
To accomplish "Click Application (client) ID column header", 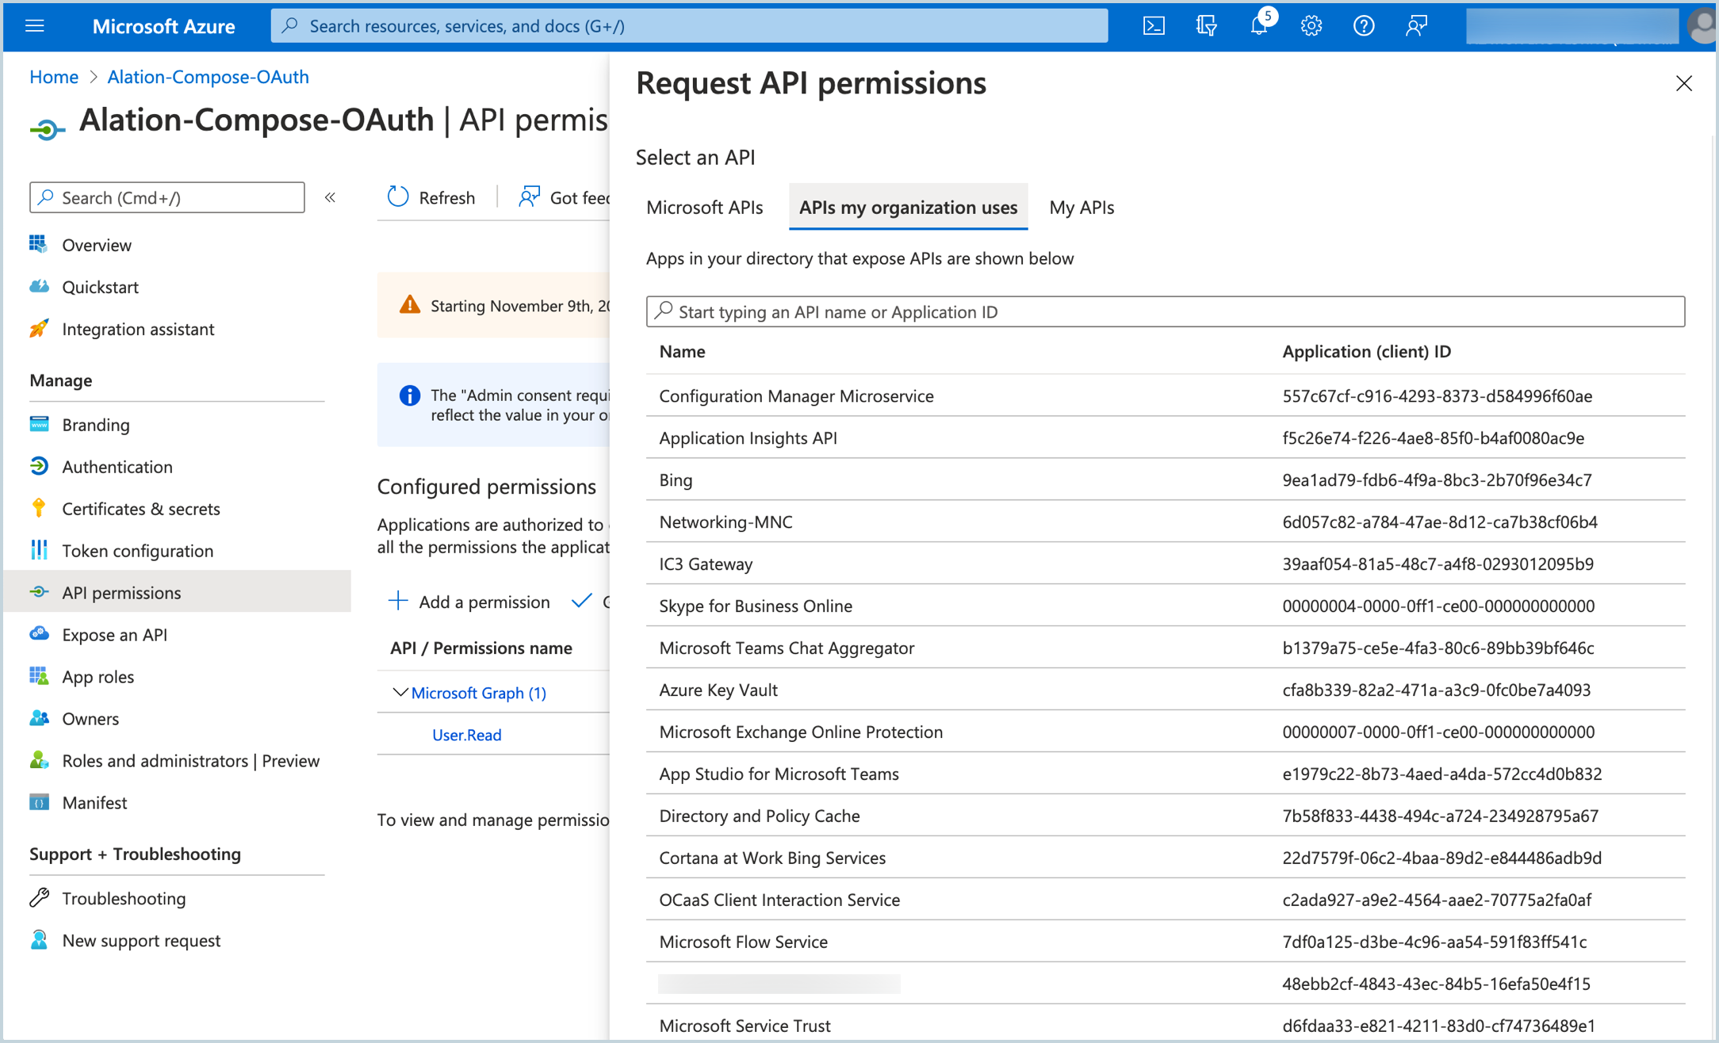I will (1366, 351).
